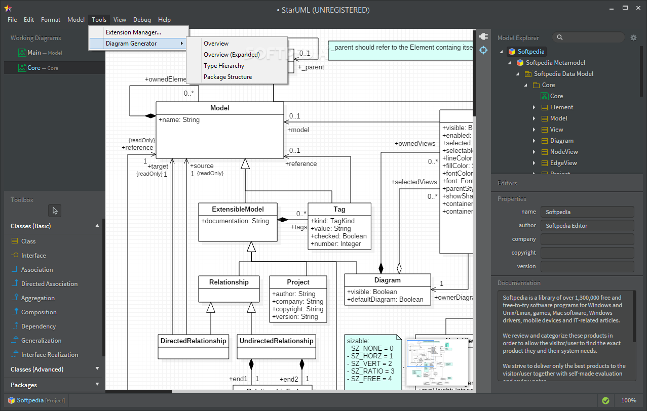Click the Model Explorer search field
This screenshot has height=411, width=647.
point(588,37)
